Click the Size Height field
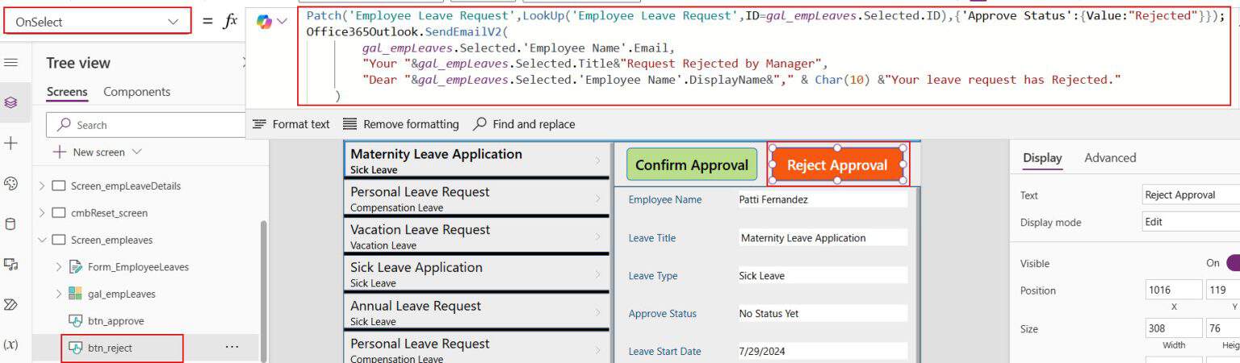 1223,328
